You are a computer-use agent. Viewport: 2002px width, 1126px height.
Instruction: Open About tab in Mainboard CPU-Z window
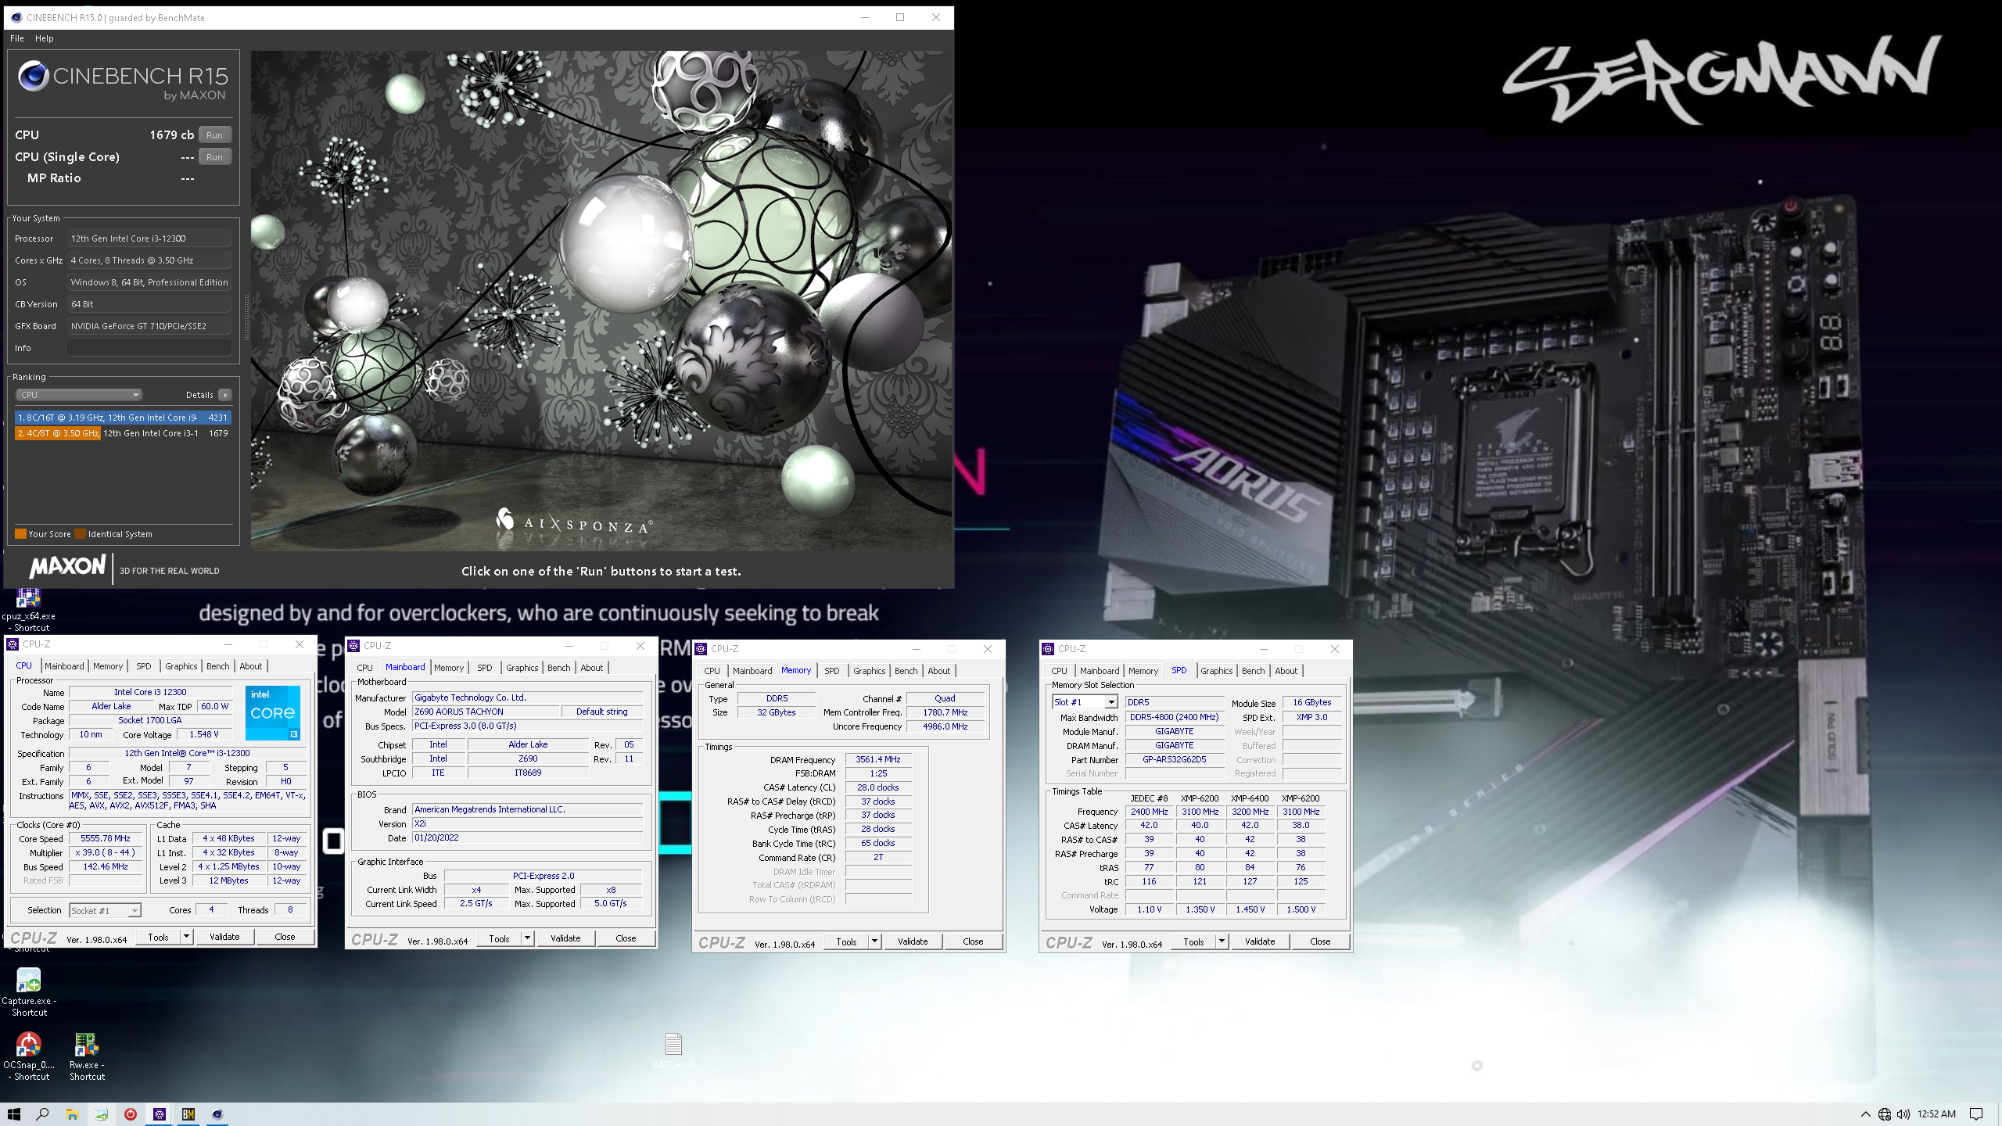pos(592,668)
